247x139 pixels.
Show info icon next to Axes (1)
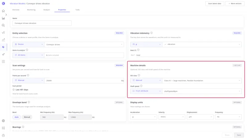pyautogui.click(x=138, y=50)
